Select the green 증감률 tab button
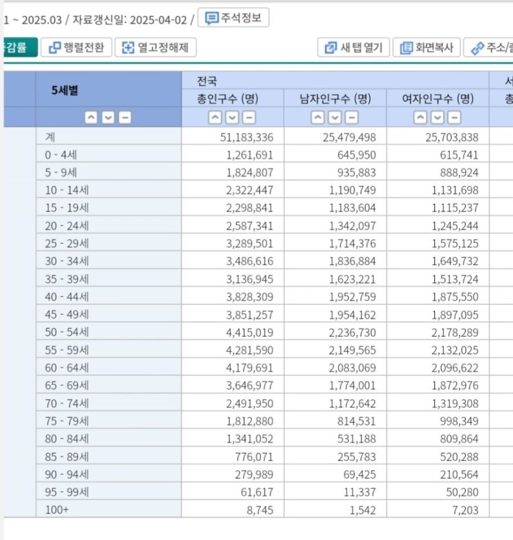The width and height of the screenshot is (513, 540). point(18,47)
